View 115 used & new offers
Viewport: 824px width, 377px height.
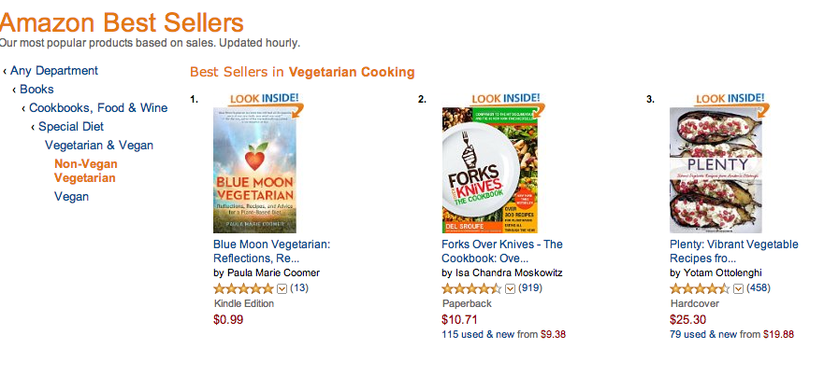click(x=481, y=334)
